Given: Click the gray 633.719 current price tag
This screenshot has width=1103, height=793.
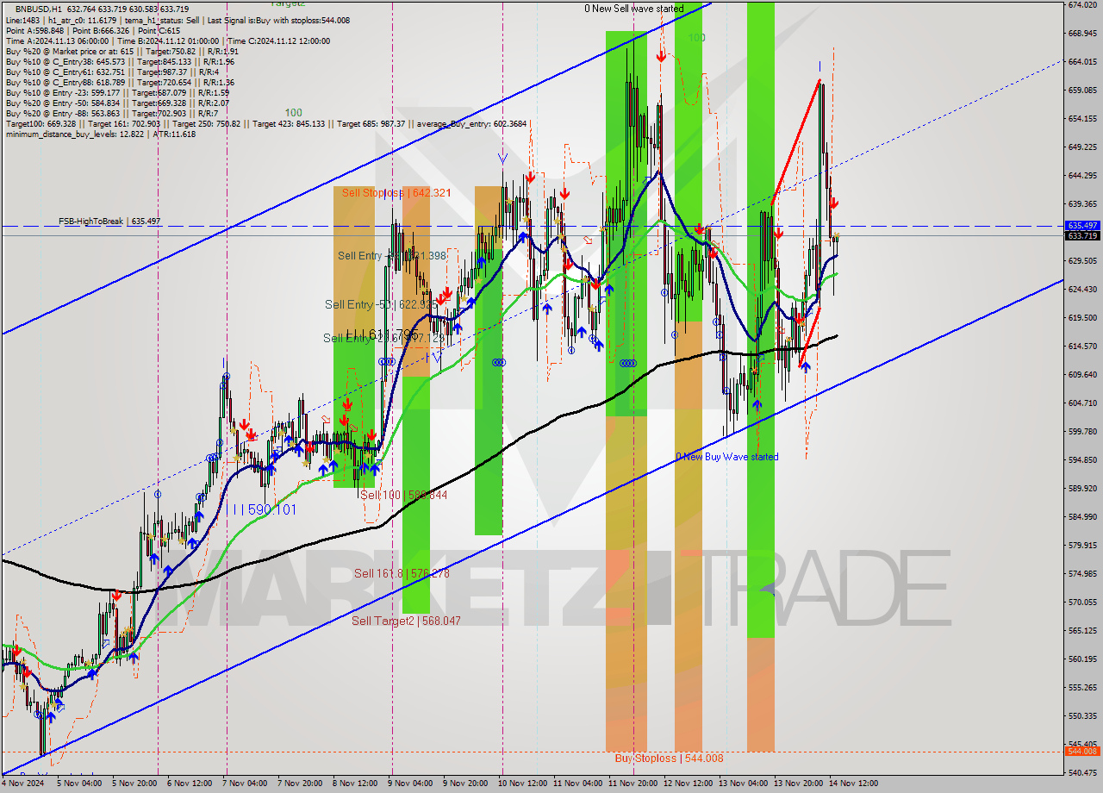Looking at the screenshot, I should [x=1083, y=235].
